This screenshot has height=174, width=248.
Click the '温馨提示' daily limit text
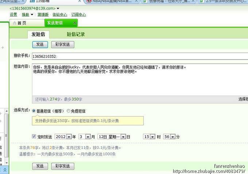pyautogui.click(x=67, y=154)
